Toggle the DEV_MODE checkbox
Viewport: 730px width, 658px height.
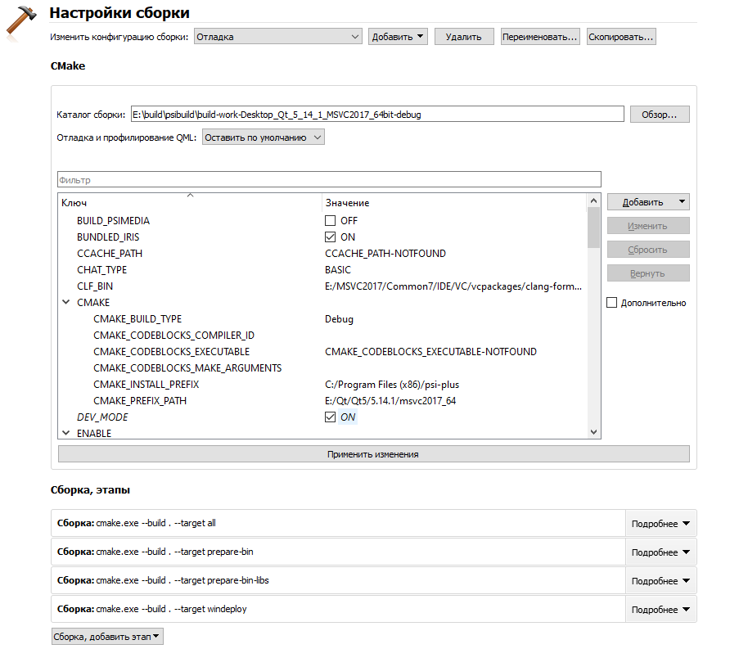pyautogui.click(x=331, y=417)
